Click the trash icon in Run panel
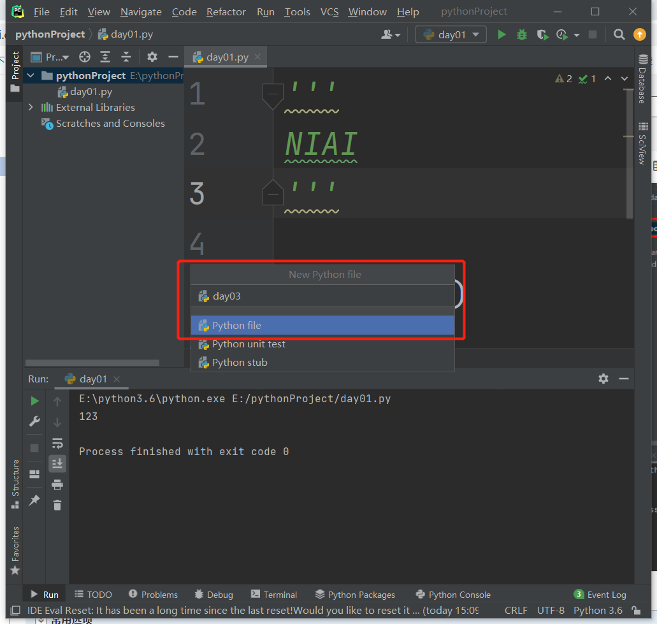Screen dimensions: 657x624 pyautogui.click(x=57, y=505)
